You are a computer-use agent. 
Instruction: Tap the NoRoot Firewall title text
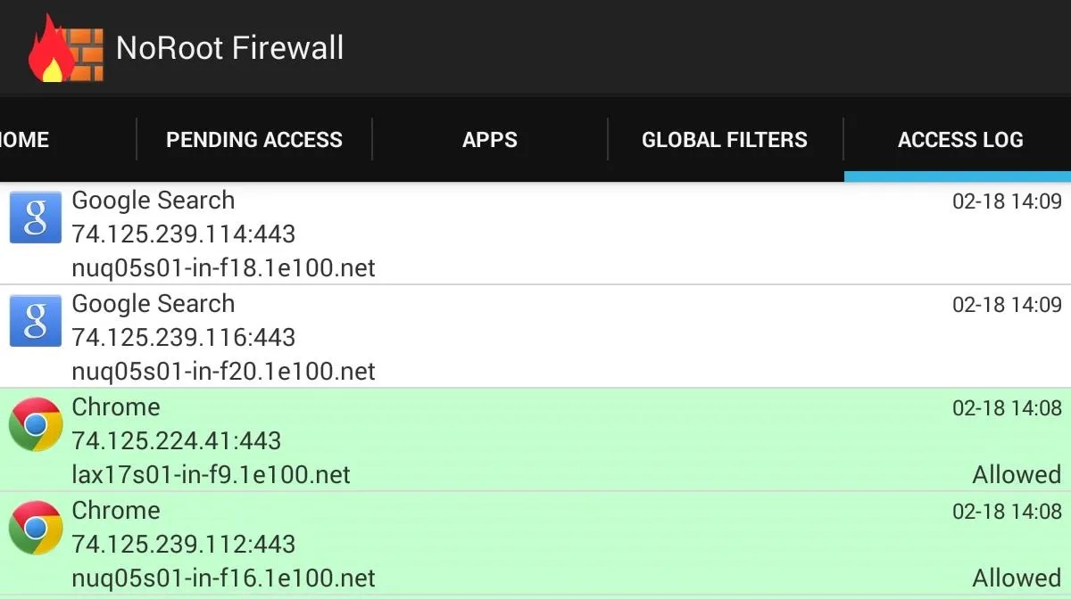(x=230, y=47)
